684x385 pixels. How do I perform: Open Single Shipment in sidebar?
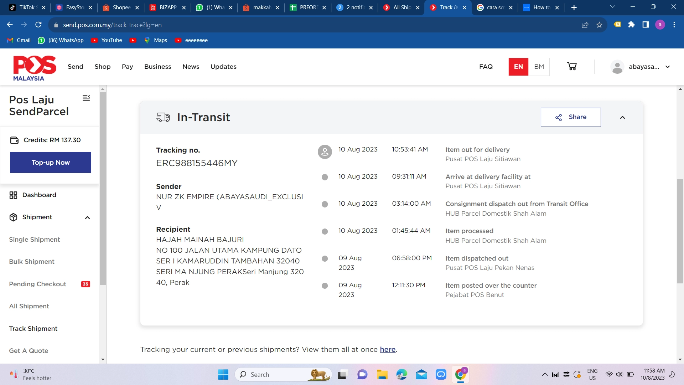pos(35,240)
